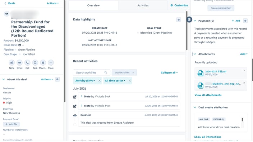Click the Call phone icon
Viewport: 253px width, 142px height.
coord(27,63)
